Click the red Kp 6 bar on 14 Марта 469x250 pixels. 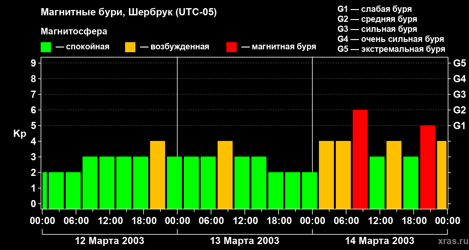click(x=360, y=159)
